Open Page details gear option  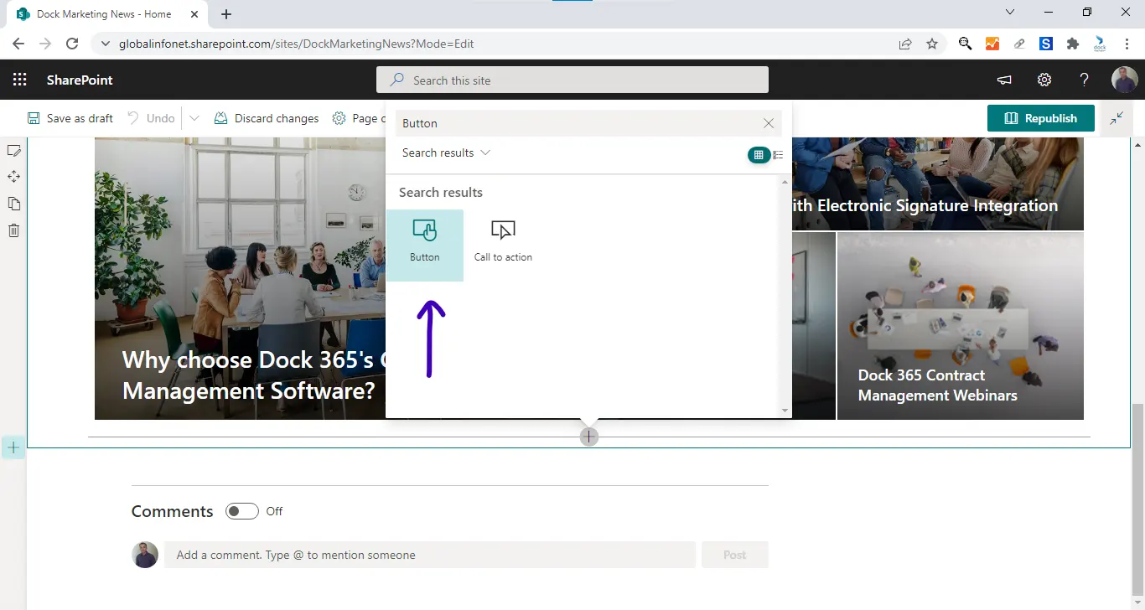point(358,118)
